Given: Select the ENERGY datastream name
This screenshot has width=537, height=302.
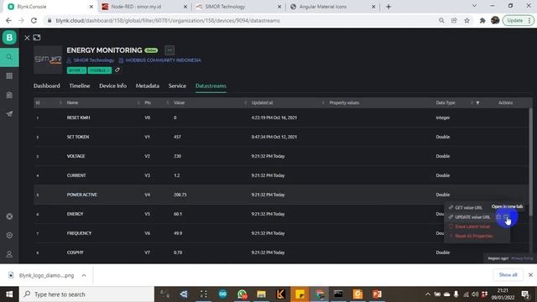Looking at the screenshot, I should (x=75, y=214).
